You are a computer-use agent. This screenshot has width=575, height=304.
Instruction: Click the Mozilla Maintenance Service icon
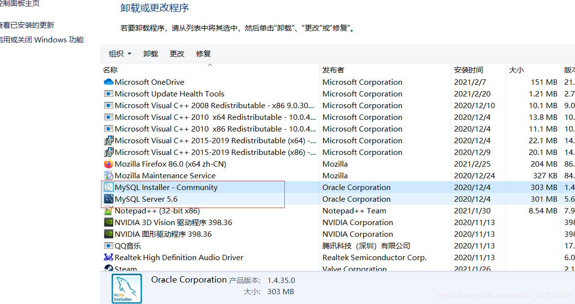point(108,175)
